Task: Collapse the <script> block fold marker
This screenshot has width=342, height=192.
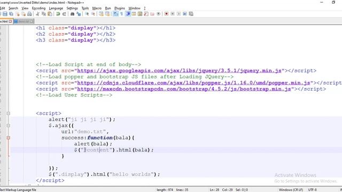Action: click(9, 114)
